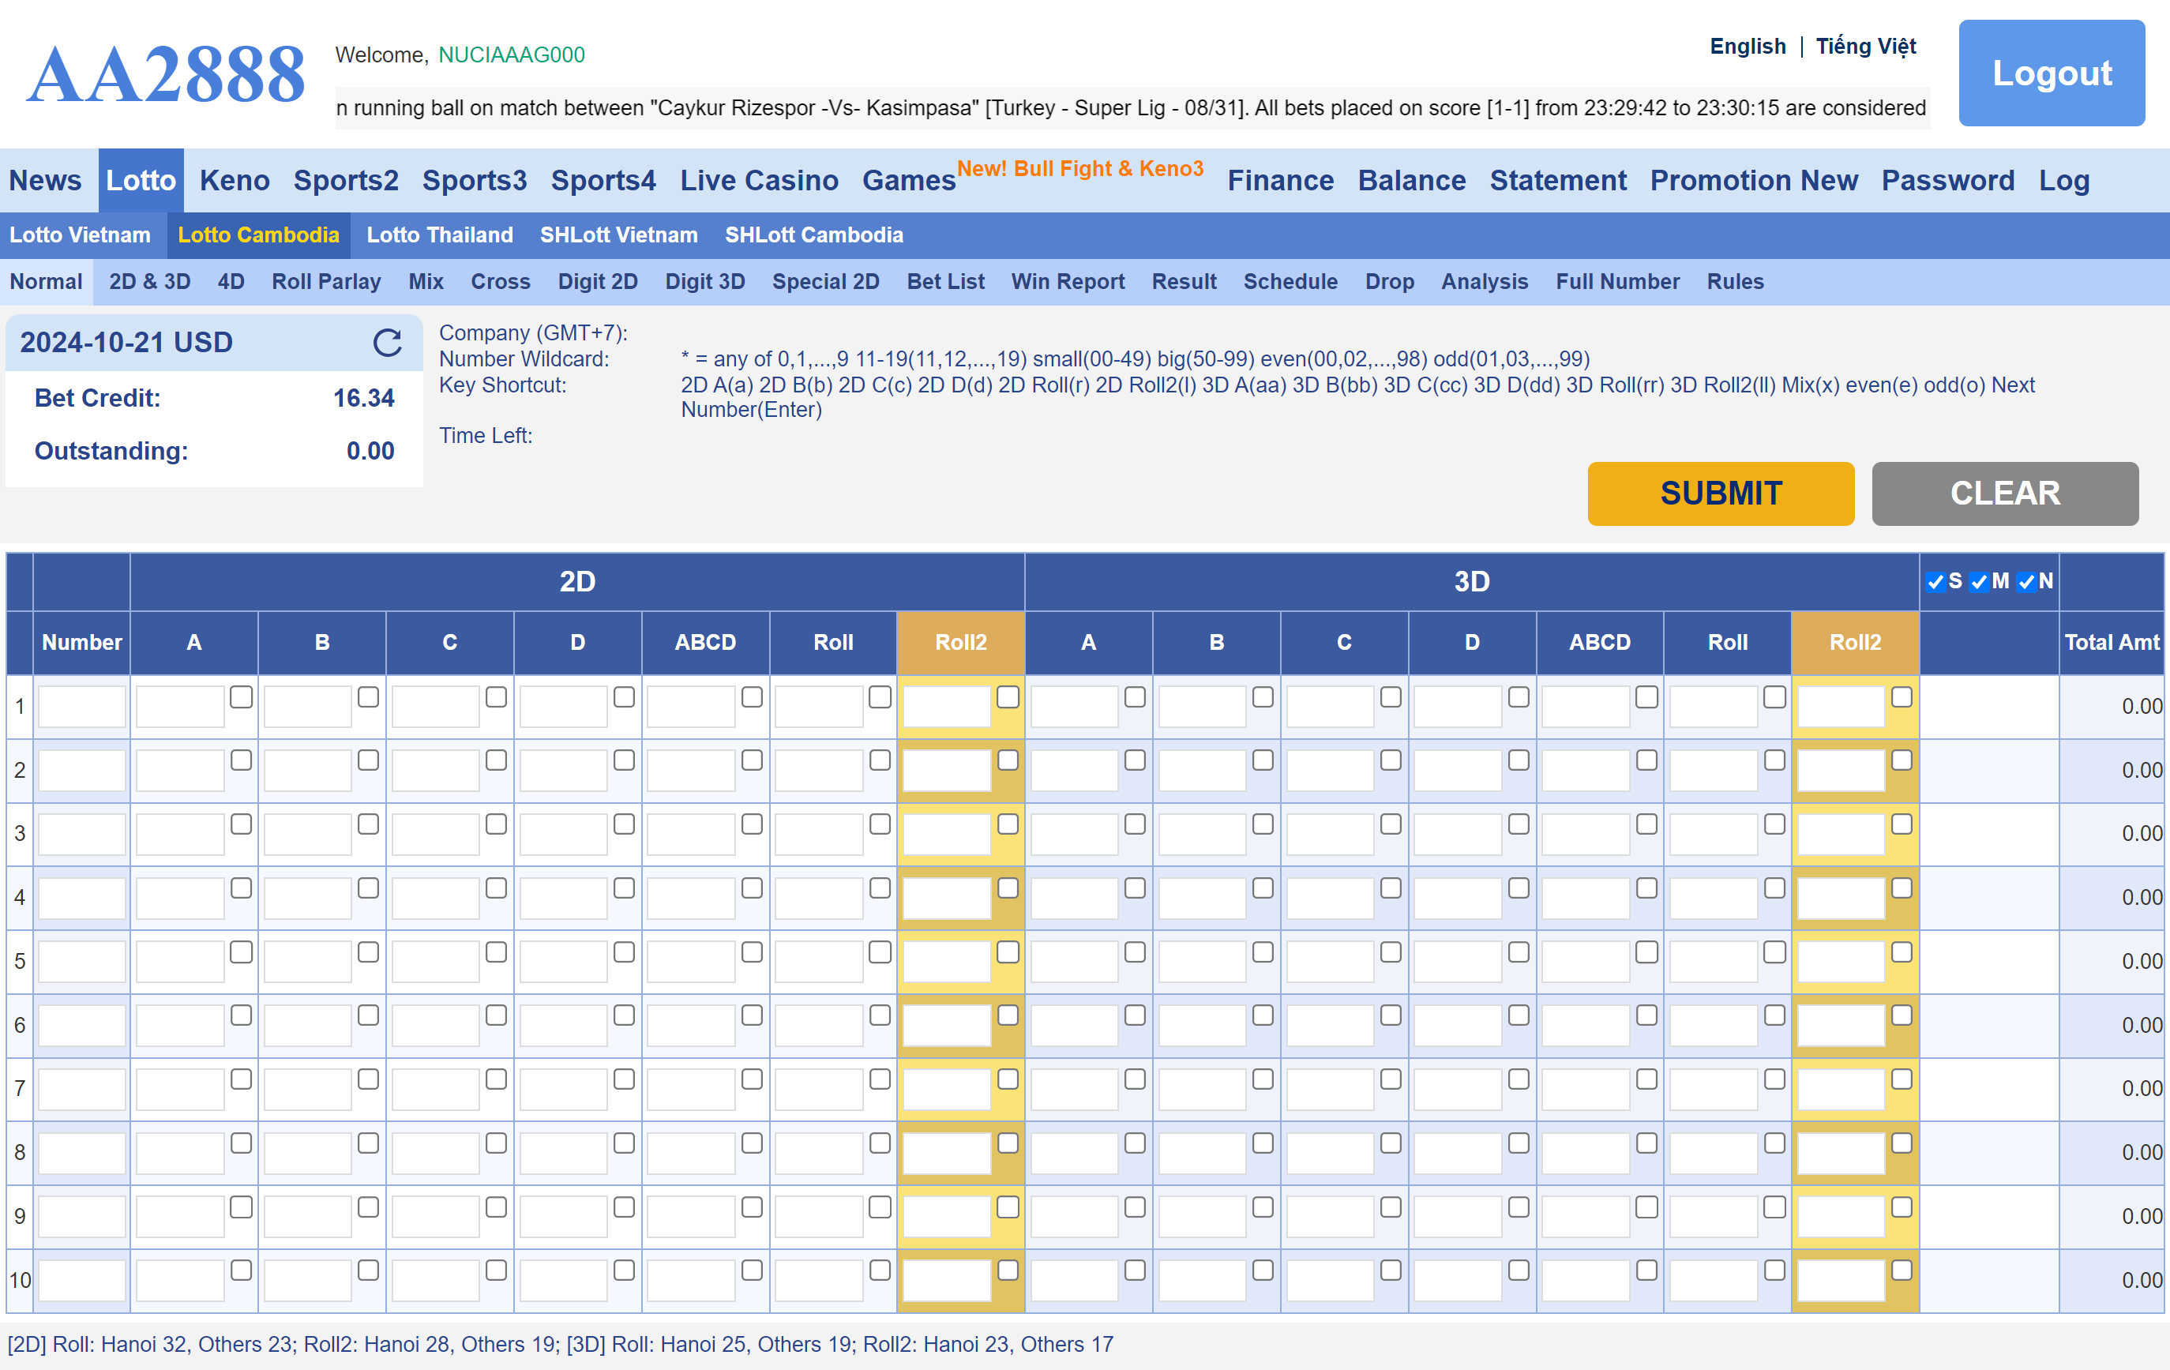Open the Statement menu

[1557, 180]
